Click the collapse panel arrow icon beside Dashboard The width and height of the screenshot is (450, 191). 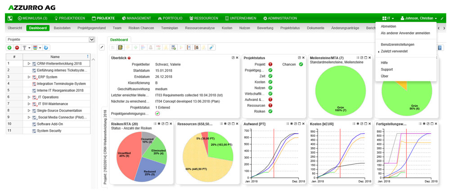[102, 48]
